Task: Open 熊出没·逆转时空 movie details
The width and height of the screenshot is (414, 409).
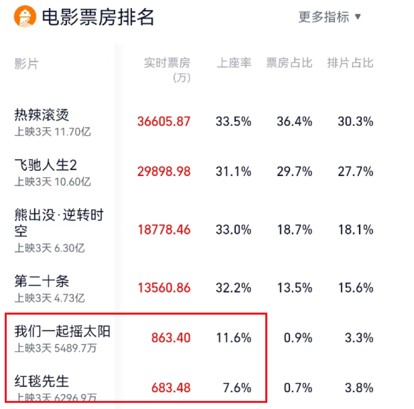Action: click(59, 222)
